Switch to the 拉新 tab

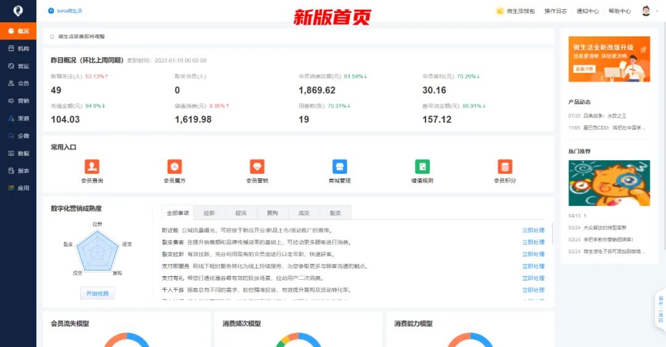[x=209, y=213]
